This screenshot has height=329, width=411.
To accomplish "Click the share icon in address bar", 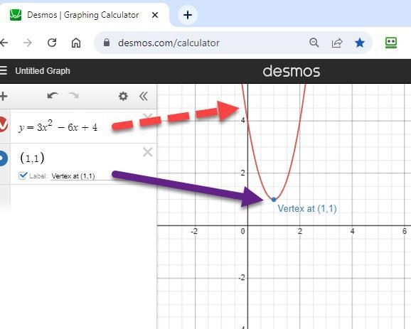I will 337,43.
